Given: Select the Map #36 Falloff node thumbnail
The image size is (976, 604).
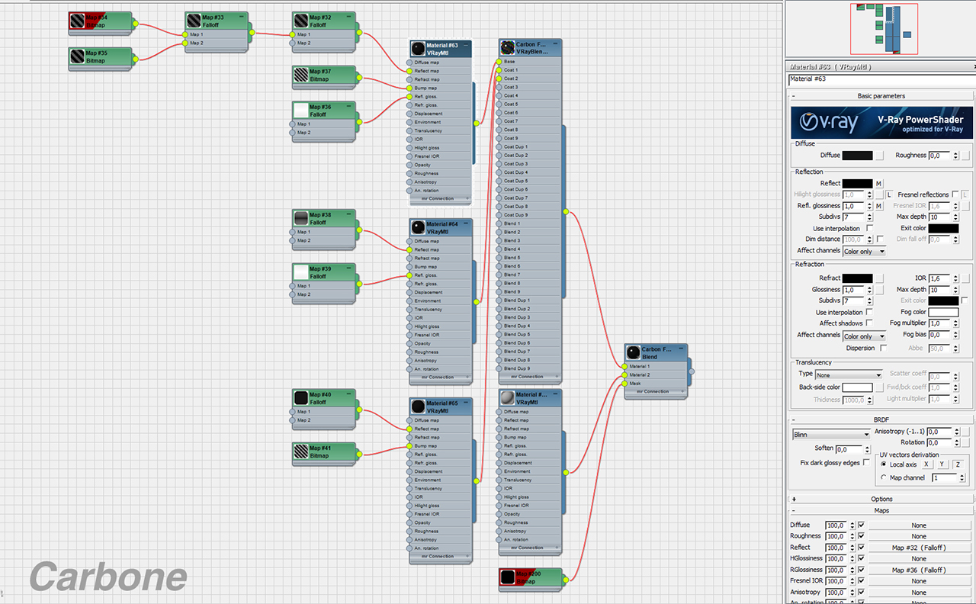Looking at the screenshot, I should tap(301, 111).
